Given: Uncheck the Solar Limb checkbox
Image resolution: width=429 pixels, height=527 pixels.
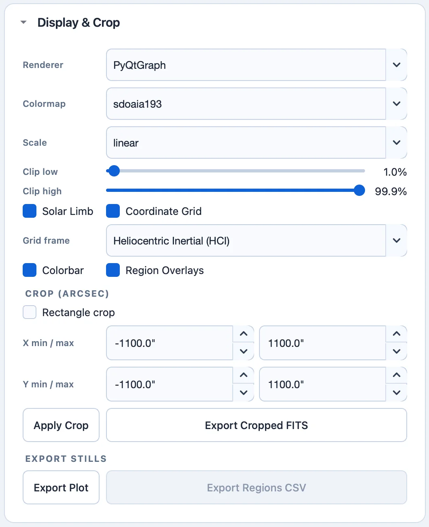Looking at the screenshot, I should pyautogui.click(x=30, y=211).
